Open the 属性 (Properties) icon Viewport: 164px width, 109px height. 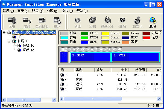[x=153, y=20]
